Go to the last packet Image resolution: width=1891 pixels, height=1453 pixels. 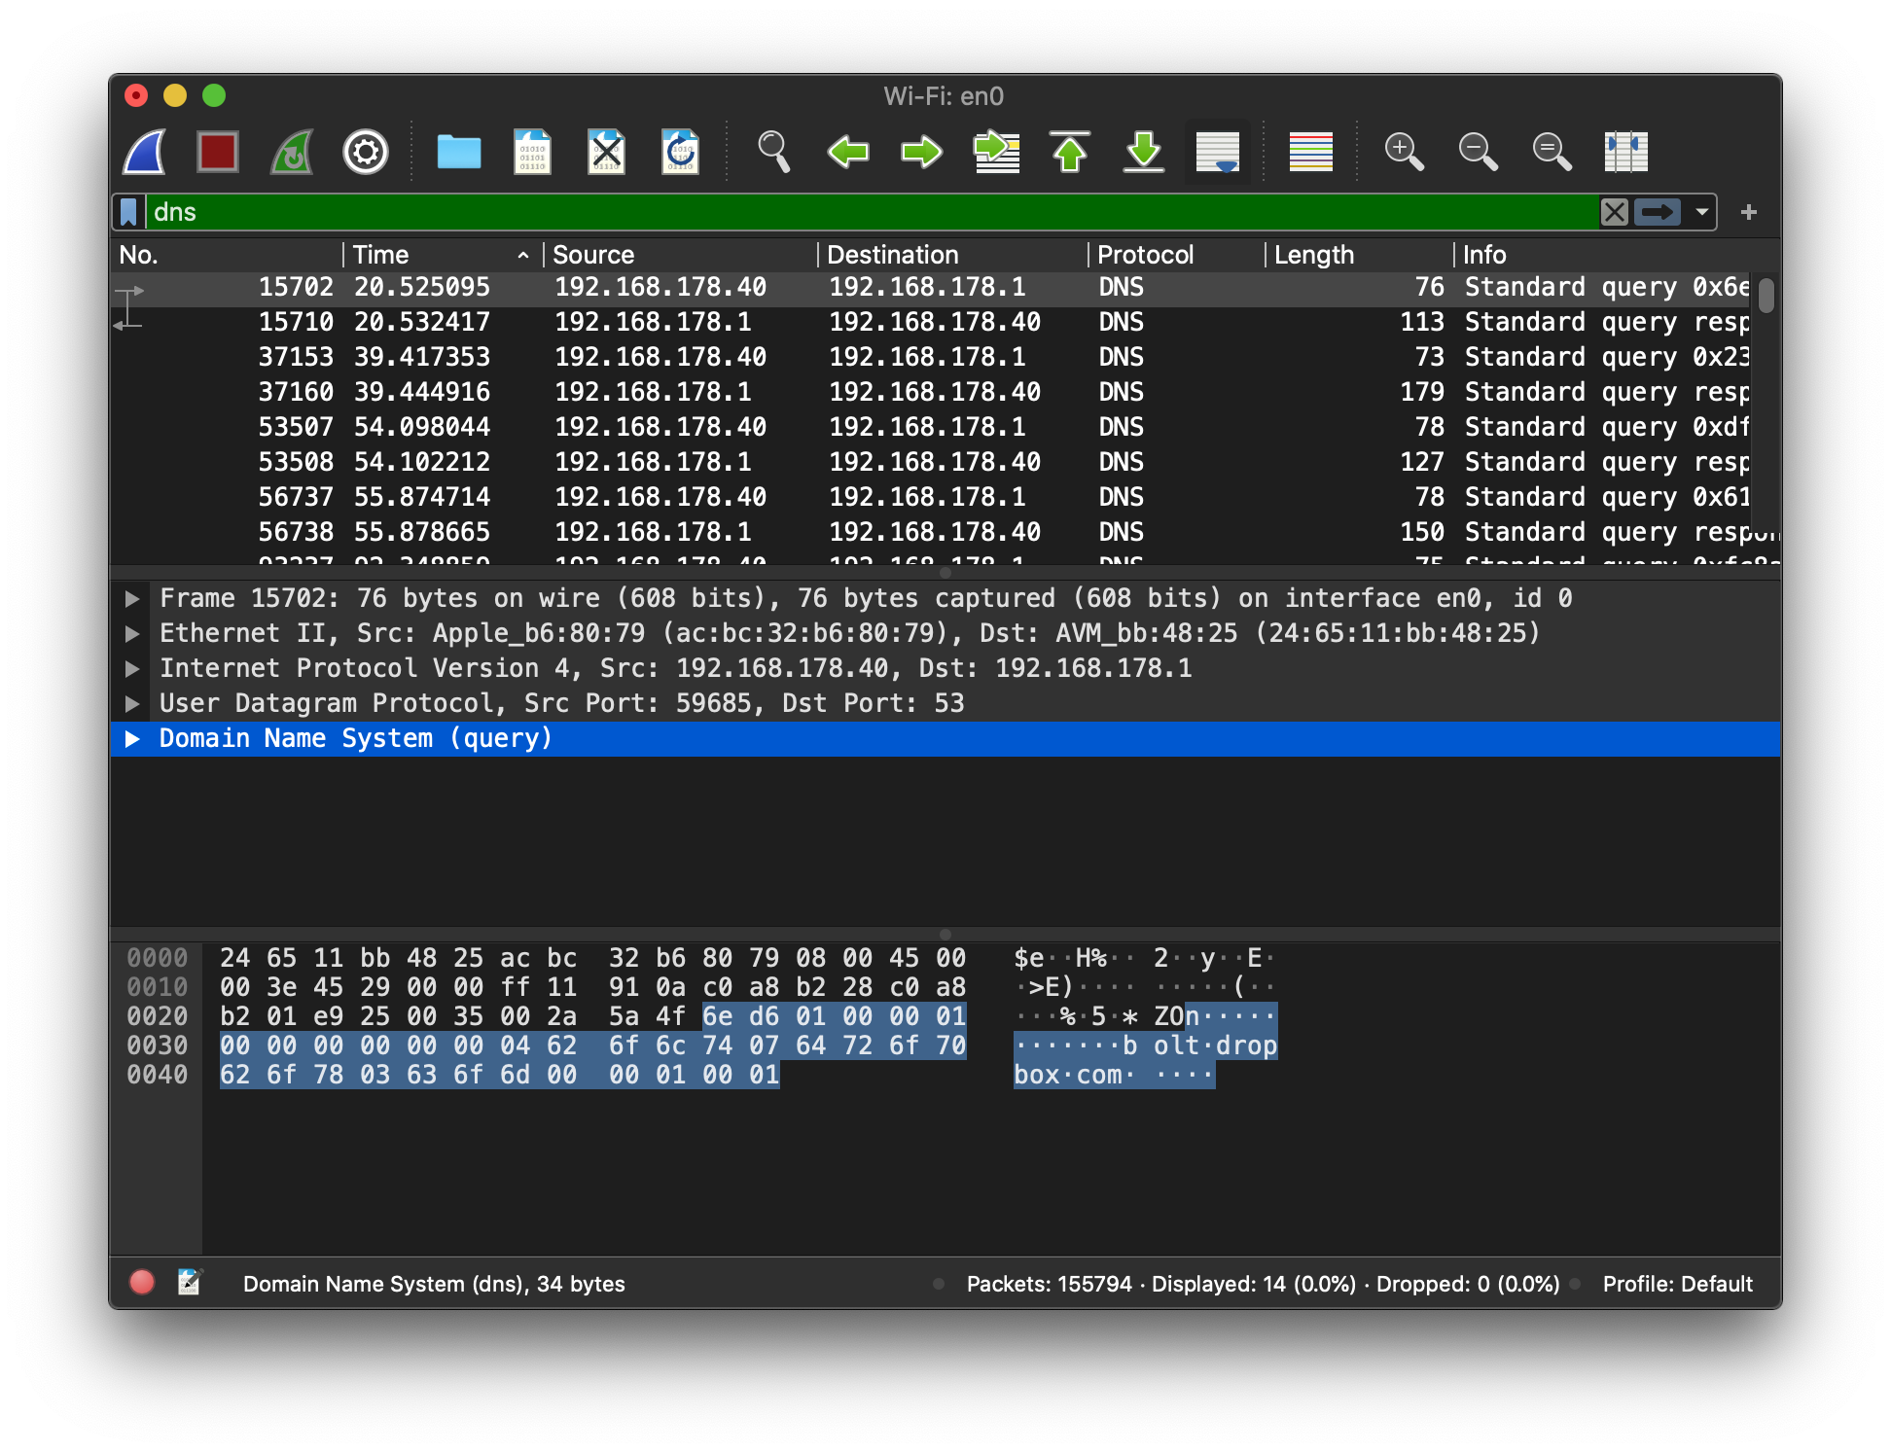point(1144,152)
